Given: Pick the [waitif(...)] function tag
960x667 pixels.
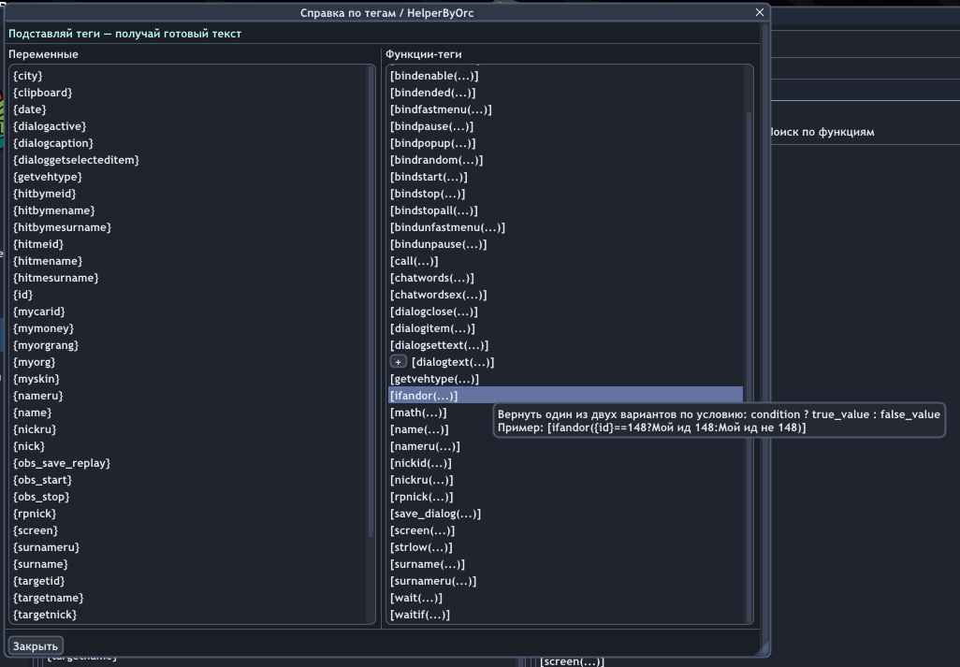Looking at the screenshot, I should click(419, 615).
